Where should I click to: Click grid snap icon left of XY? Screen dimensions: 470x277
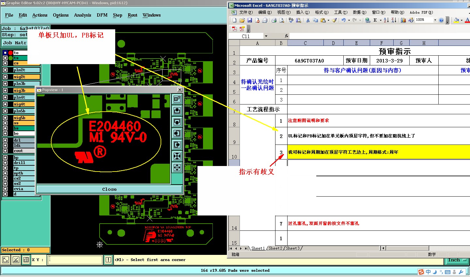pos(26,260)
